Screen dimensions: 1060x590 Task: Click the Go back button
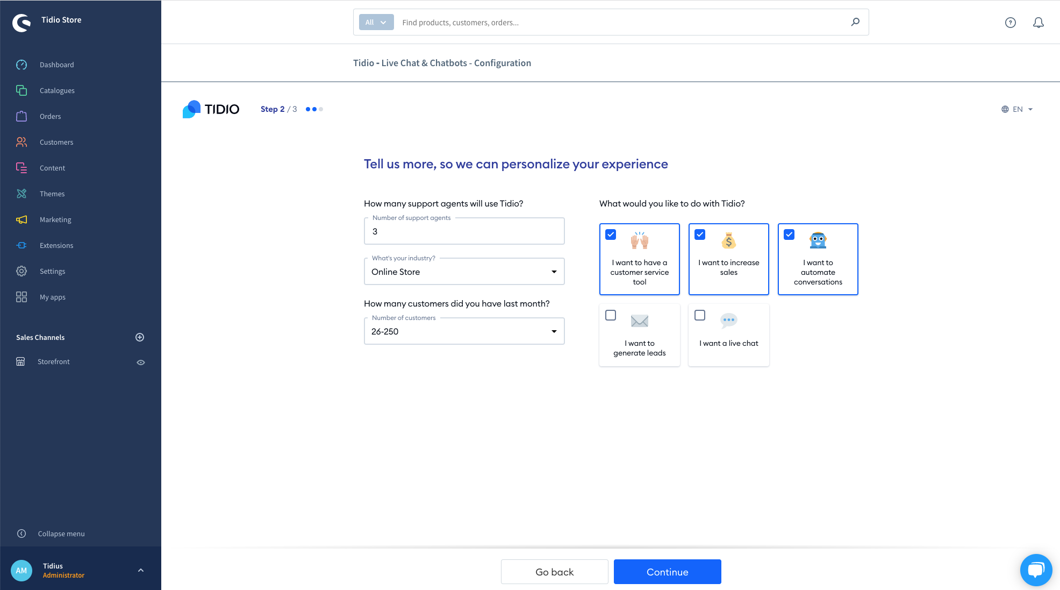(555, 572)
